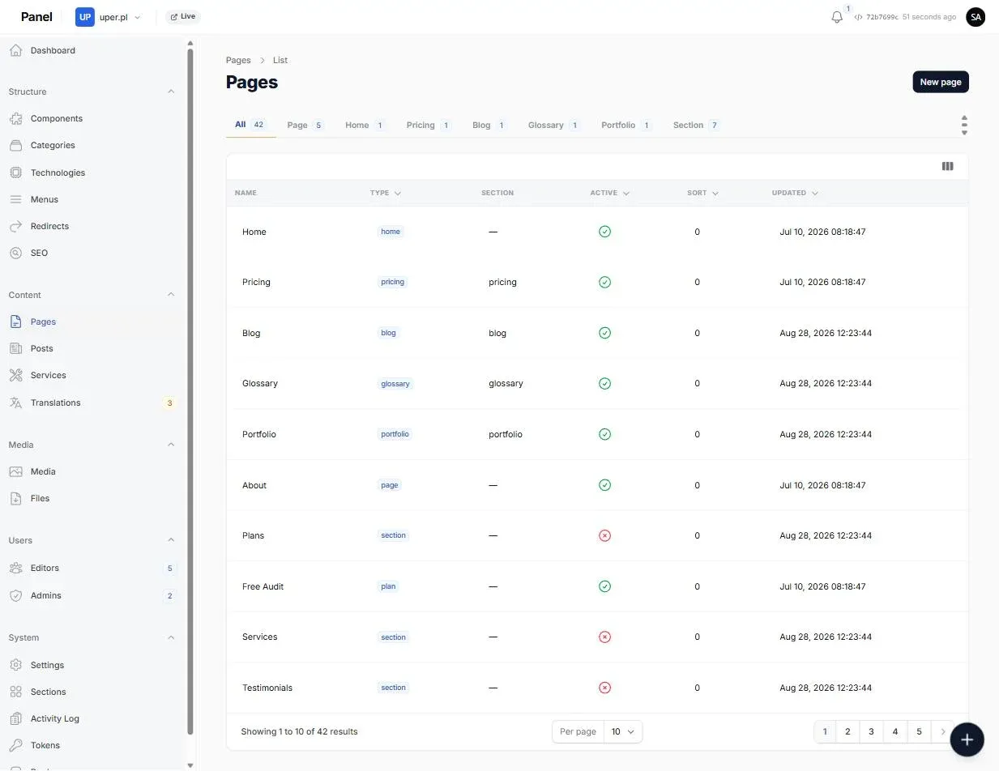
Task: Collapse the Media sidebar group
Action: click(x=171, y=445)
